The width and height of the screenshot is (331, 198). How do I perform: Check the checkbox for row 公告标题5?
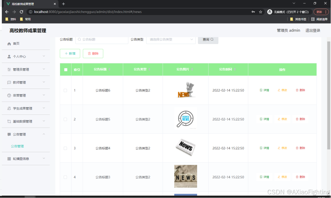(x=65, y=119)
